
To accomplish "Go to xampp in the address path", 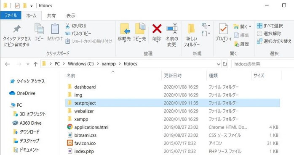I will (x=109, y=64).
